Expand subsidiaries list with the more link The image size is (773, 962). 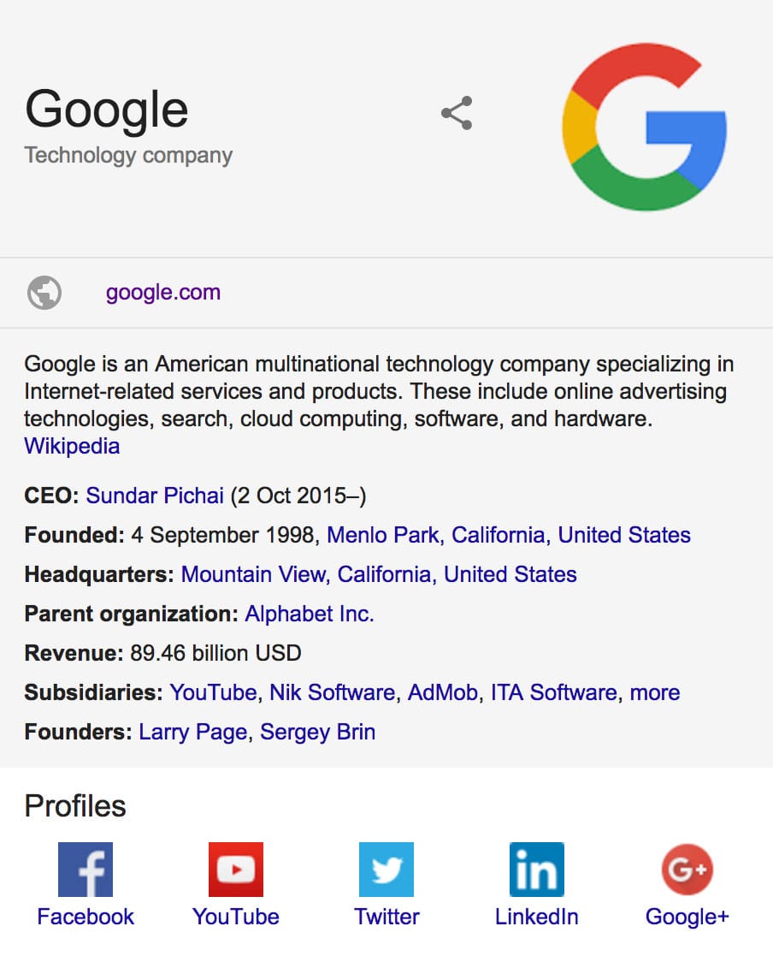pyautogui.click(x=655, y=692)
